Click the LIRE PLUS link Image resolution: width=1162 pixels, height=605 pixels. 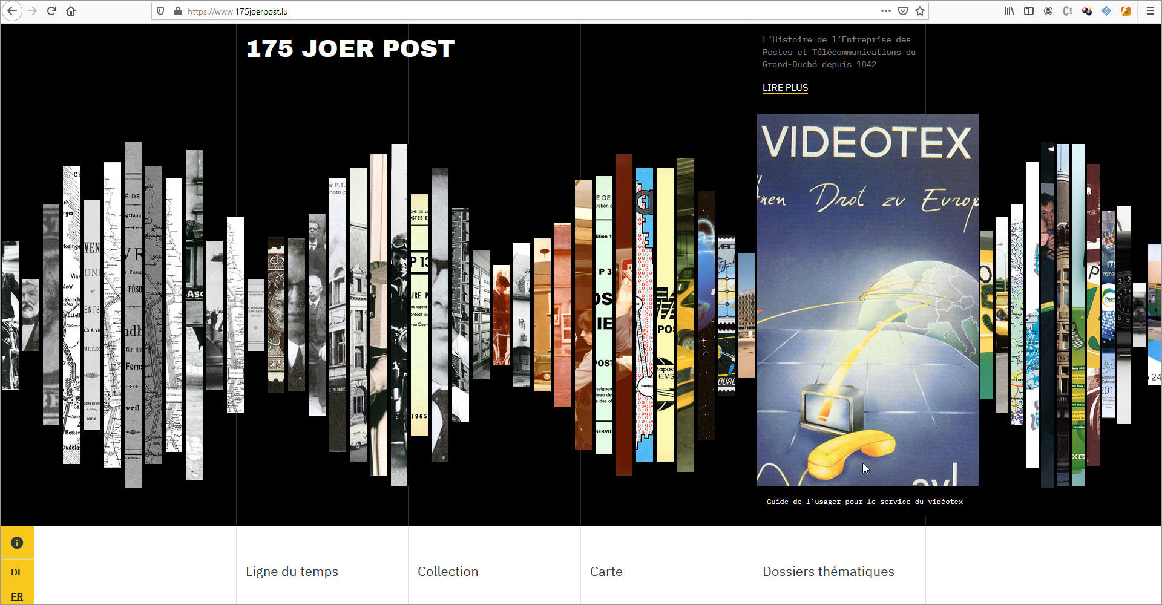tap(785, 88)
